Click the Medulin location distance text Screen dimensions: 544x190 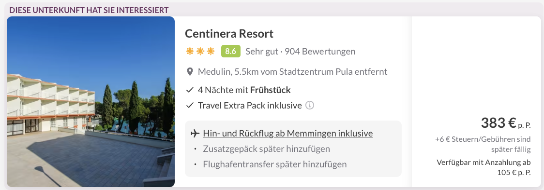292,72
